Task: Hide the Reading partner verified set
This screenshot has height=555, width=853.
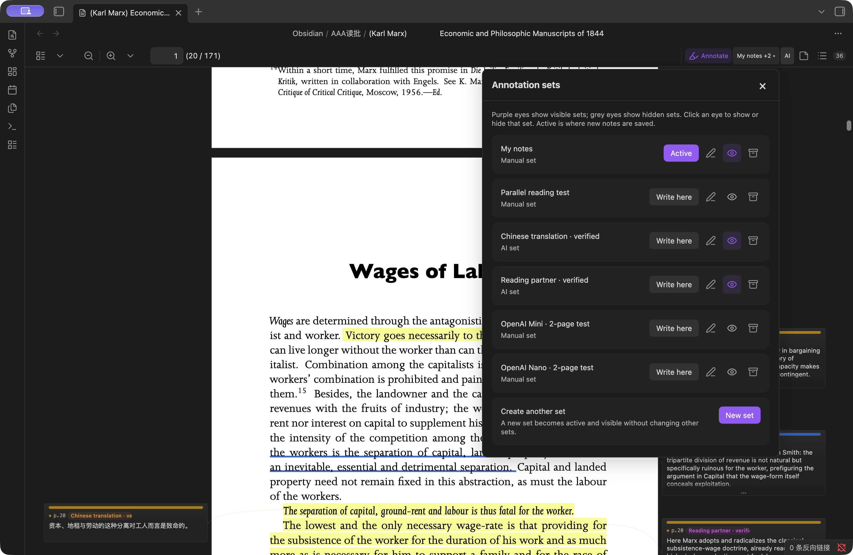Action: point(731,284)
